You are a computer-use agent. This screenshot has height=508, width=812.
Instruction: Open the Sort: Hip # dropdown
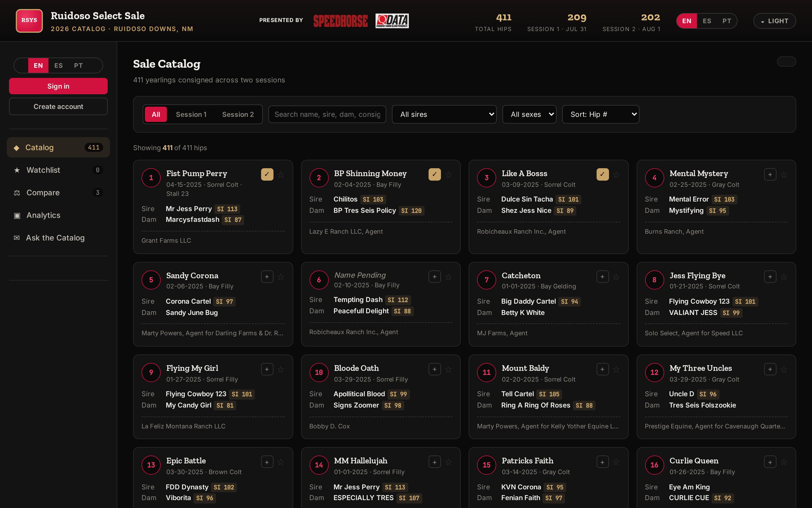coord(601,115)
